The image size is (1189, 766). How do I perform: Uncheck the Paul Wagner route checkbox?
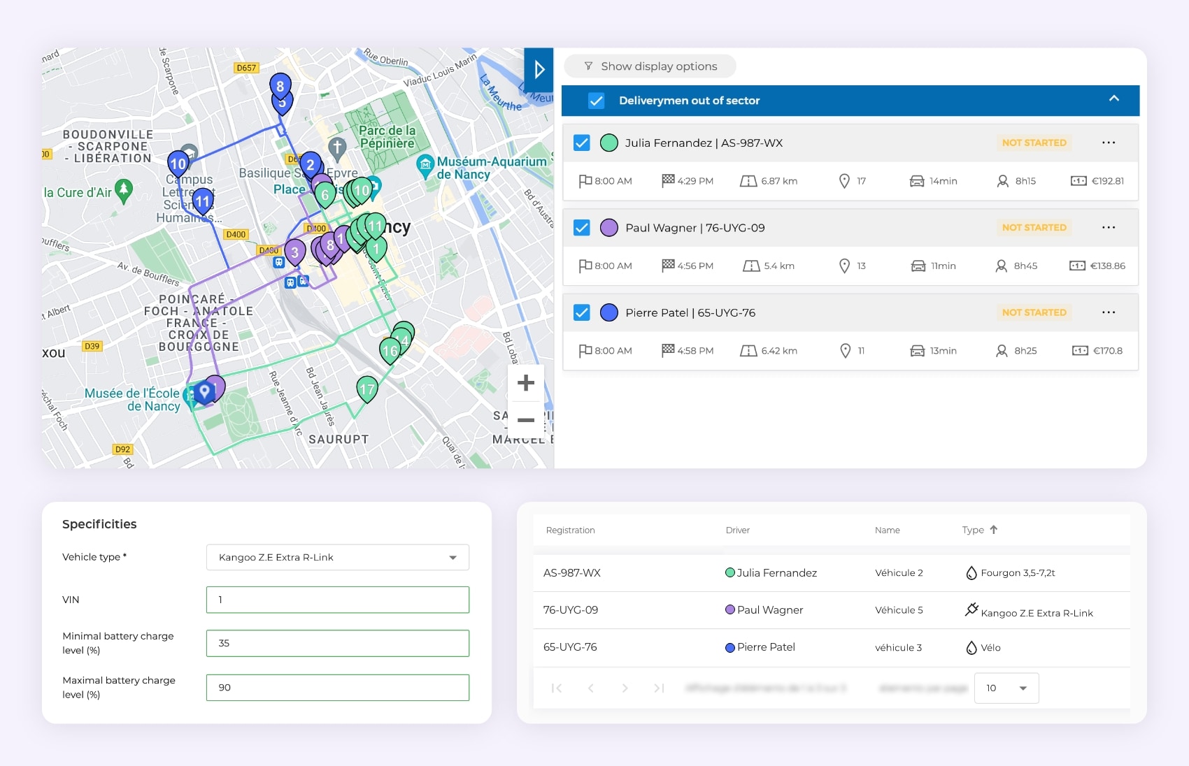coord(582,228)
